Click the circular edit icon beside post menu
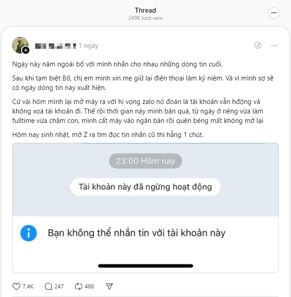 coord(258,46)
